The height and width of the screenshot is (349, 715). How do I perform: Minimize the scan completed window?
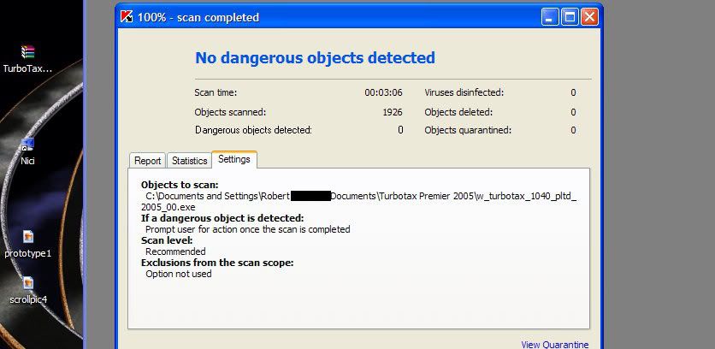[549, 17]
